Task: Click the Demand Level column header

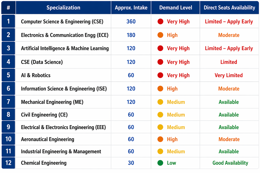Action: point(175,8)
